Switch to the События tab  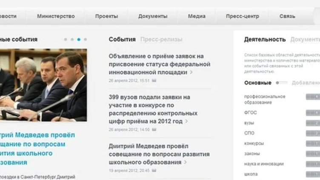click(122, 40)
